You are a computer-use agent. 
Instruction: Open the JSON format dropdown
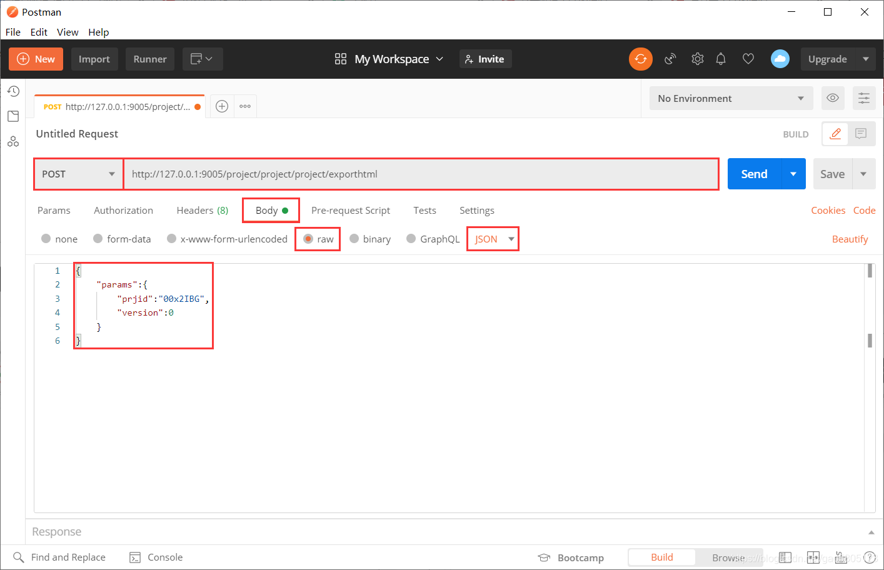click(493, 239)
